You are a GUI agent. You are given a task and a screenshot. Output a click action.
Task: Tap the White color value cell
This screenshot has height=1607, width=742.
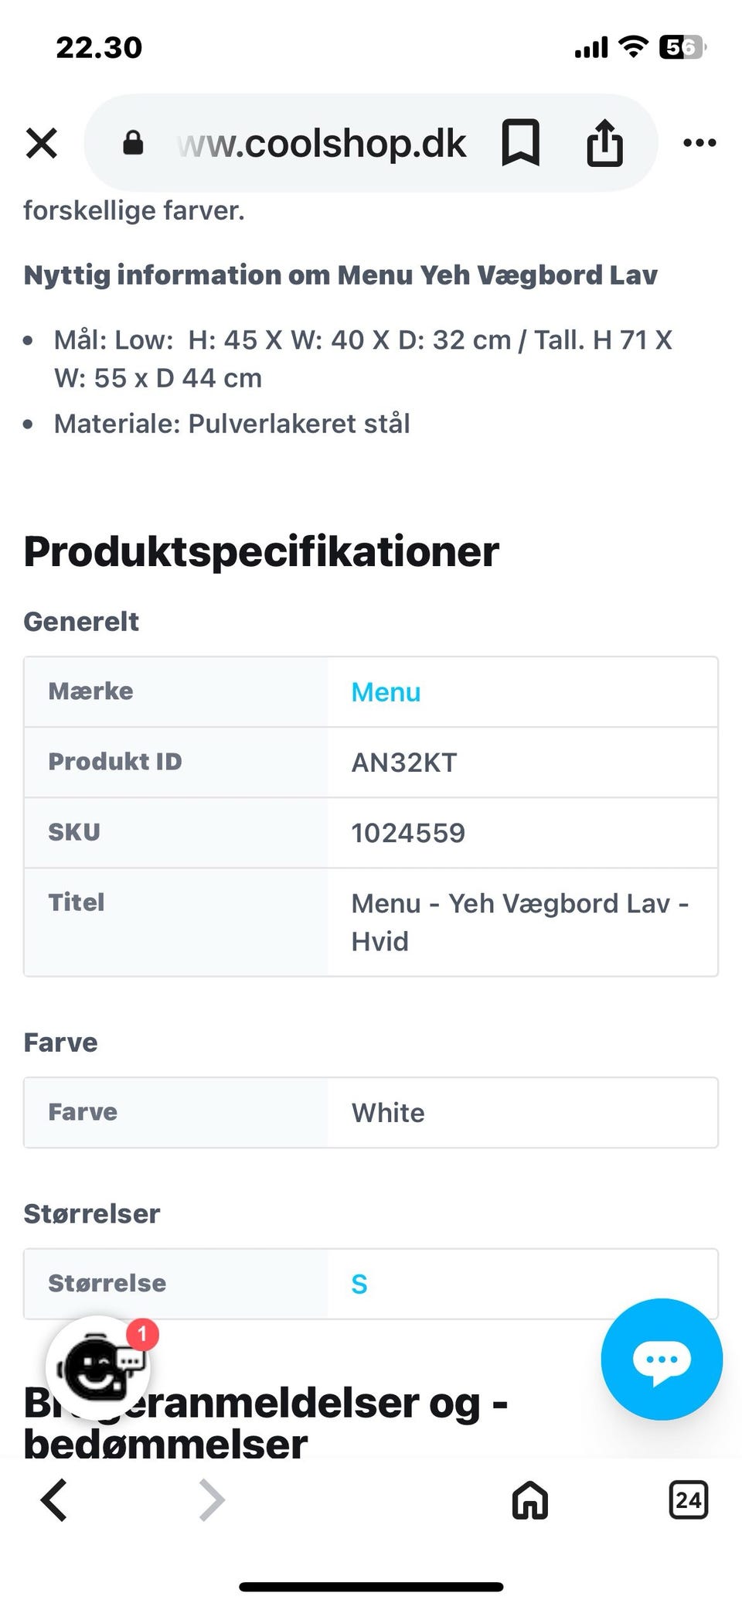tap(388, 1113)
